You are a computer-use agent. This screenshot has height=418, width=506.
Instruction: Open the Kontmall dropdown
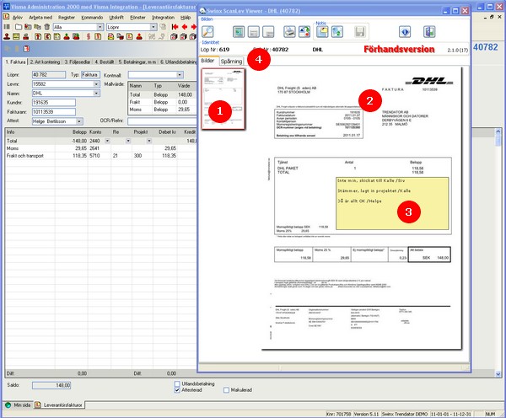180,75
